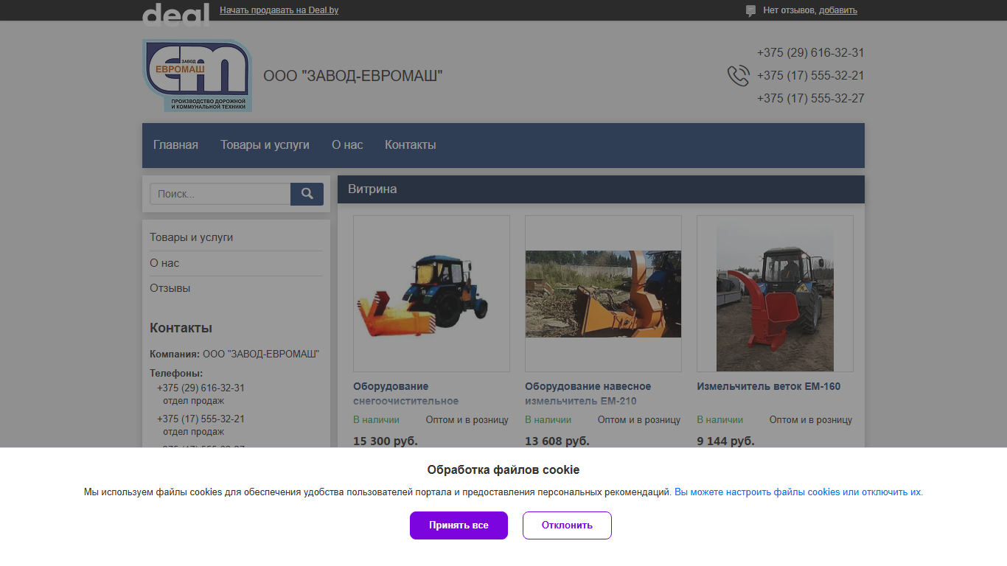Open Контакты in the navigation bar
Screen dimensions: 1007x566
tap(411, 145)
